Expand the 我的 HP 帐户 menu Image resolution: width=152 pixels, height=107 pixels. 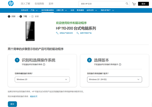[107, 10]
